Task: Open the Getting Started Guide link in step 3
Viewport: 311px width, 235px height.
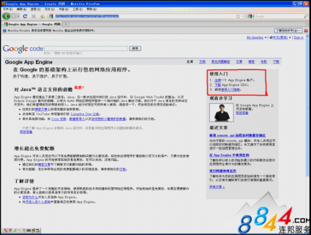Action: click(230, 89)
